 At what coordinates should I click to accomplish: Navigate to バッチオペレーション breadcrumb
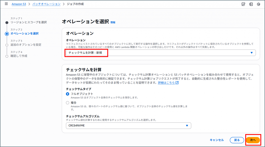[47, 4]
